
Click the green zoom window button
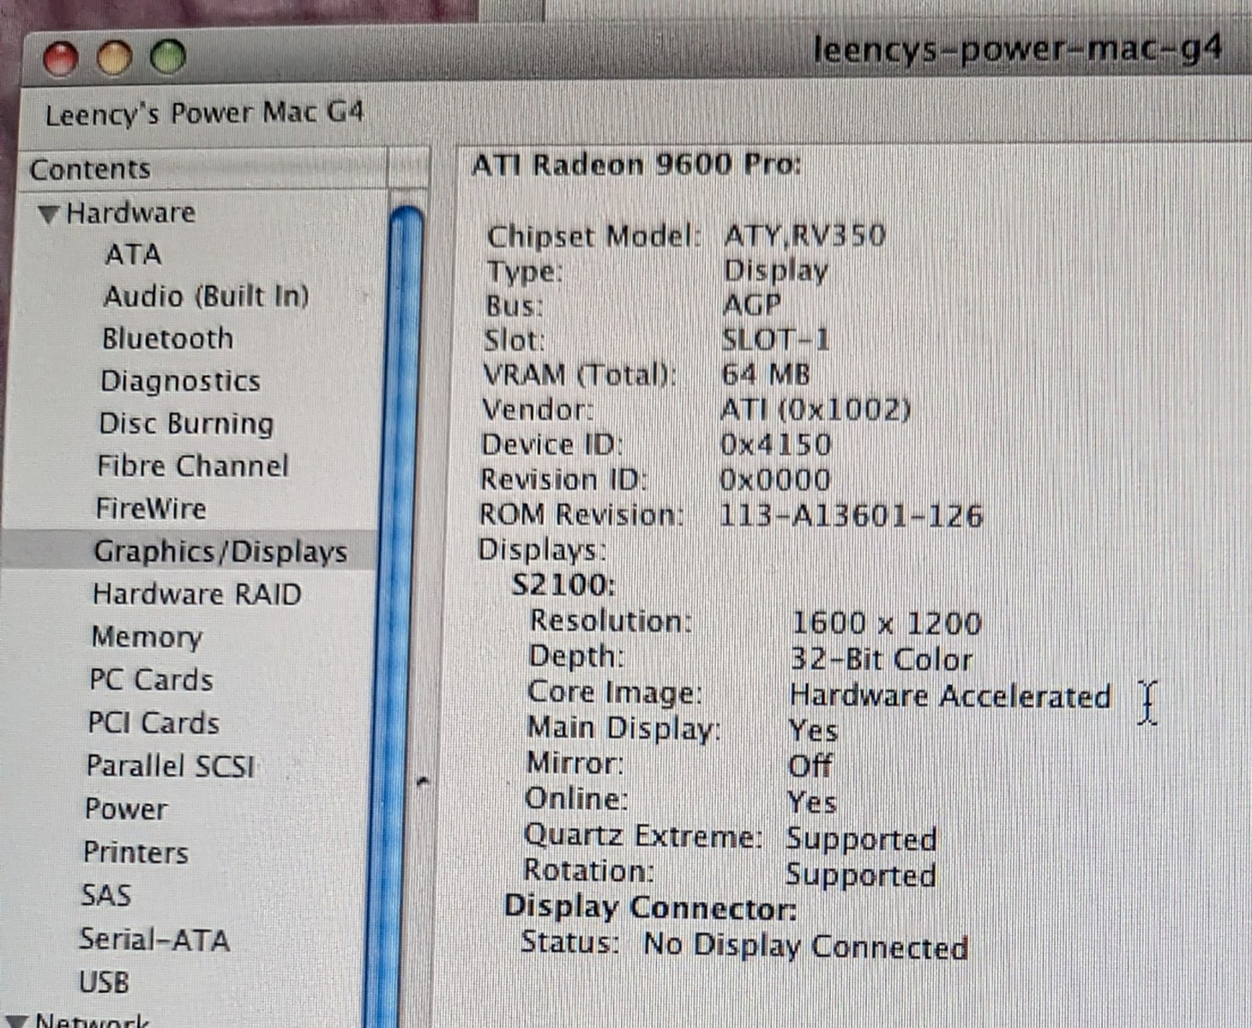click(168, 56)
